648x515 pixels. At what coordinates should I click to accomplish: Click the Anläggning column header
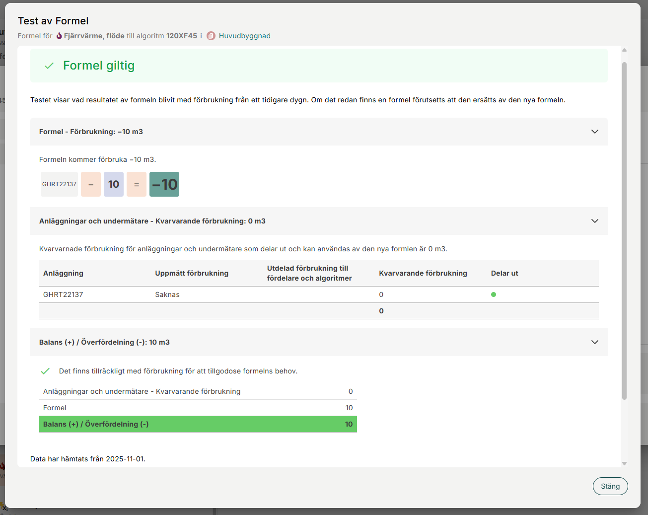(x=63, y=273)
